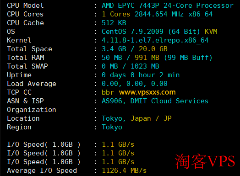Click kernel version 4.11.8-1.el7.elrepo.x86_64

[x=155, y=40]
